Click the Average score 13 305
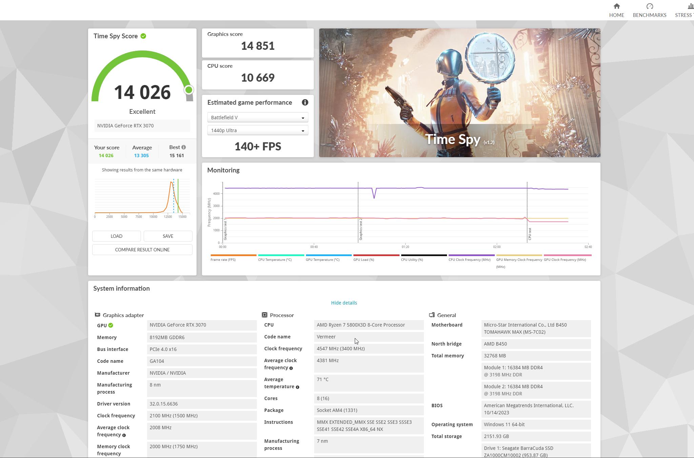This screenshot has height=458, width=694. point(141,155)
